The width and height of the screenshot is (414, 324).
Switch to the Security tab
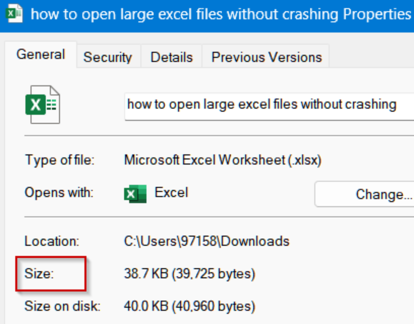[x=108, y=57]
